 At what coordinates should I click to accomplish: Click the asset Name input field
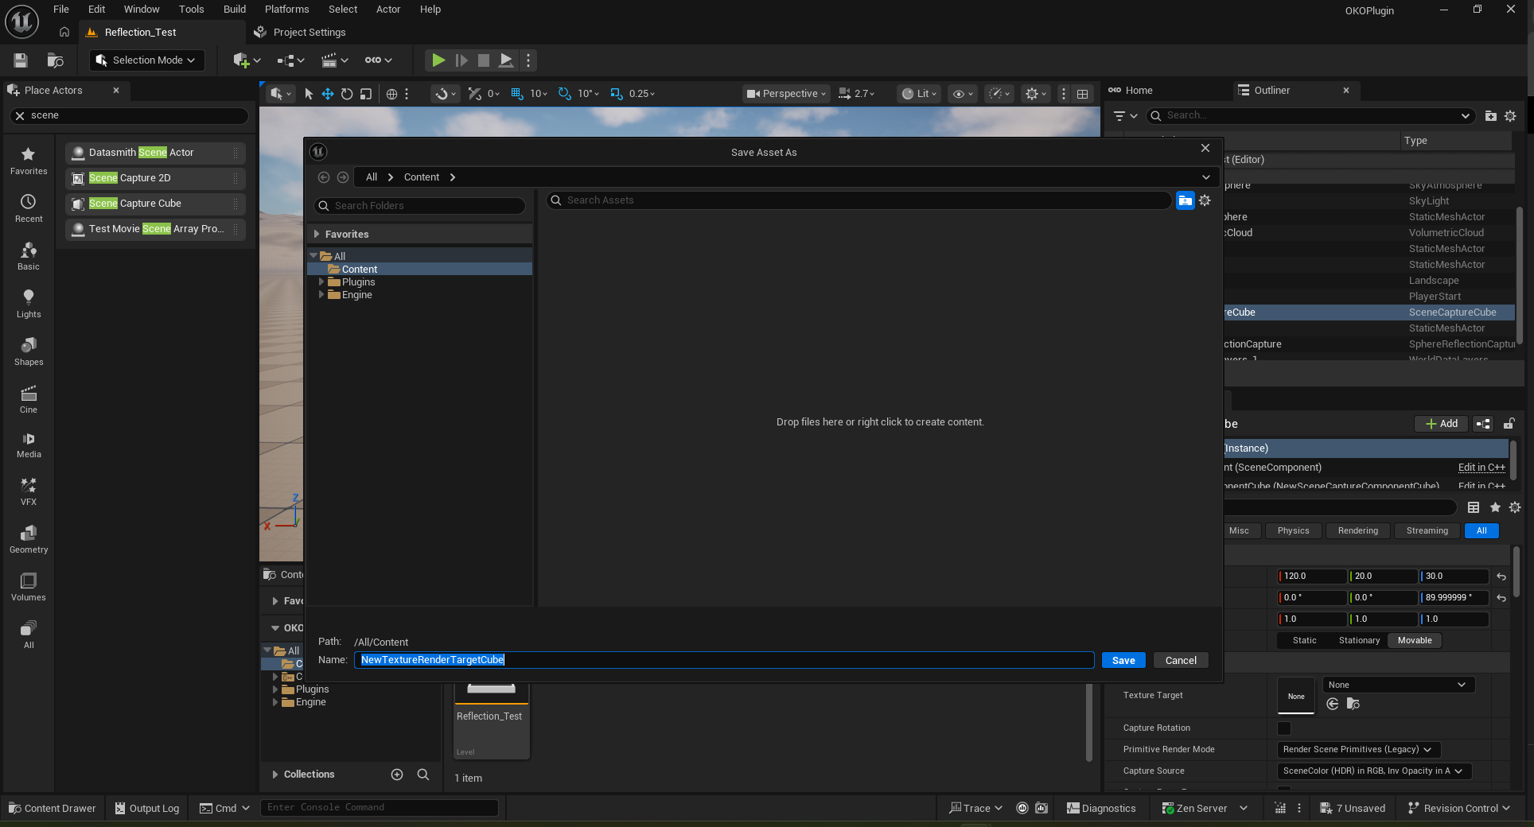click(x=724, y=660)
